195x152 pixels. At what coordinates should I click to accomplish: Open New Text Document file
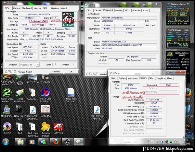[71, 95]
